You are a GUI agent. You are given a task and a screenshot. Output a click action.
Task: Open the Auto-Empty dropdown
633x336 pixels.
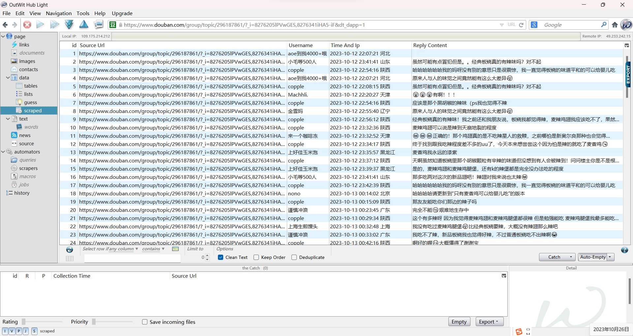point(610,257)
